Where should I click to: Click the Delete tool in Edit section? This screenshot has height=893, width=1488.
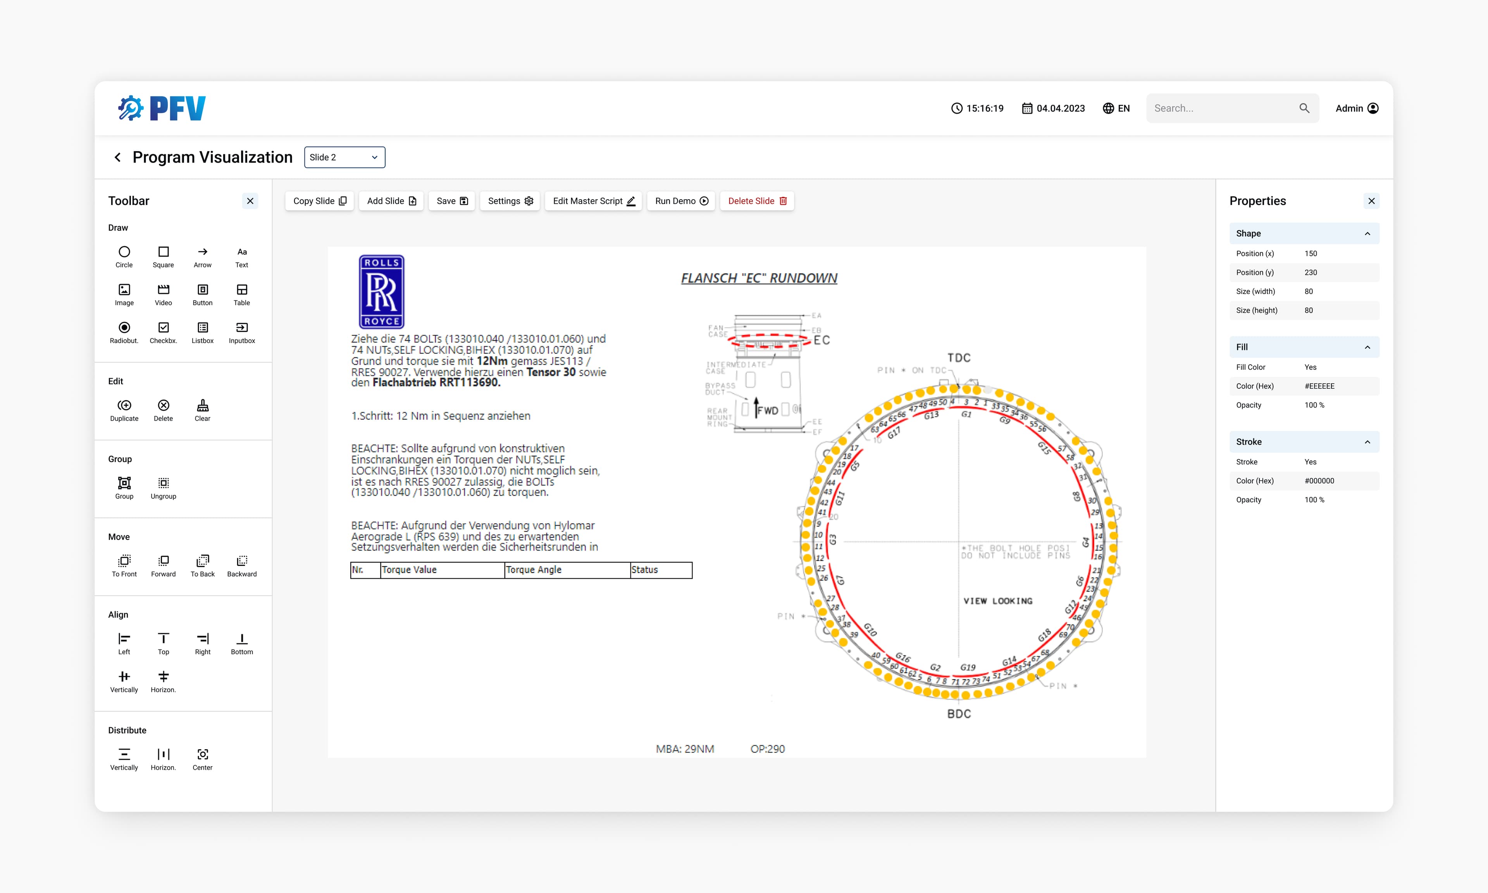(x=163, y=410)
